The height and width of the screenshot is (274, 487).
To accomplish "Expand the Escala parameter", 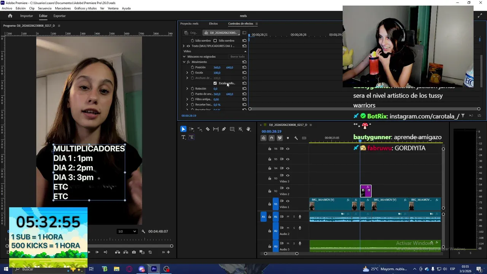I will [187, 73].
